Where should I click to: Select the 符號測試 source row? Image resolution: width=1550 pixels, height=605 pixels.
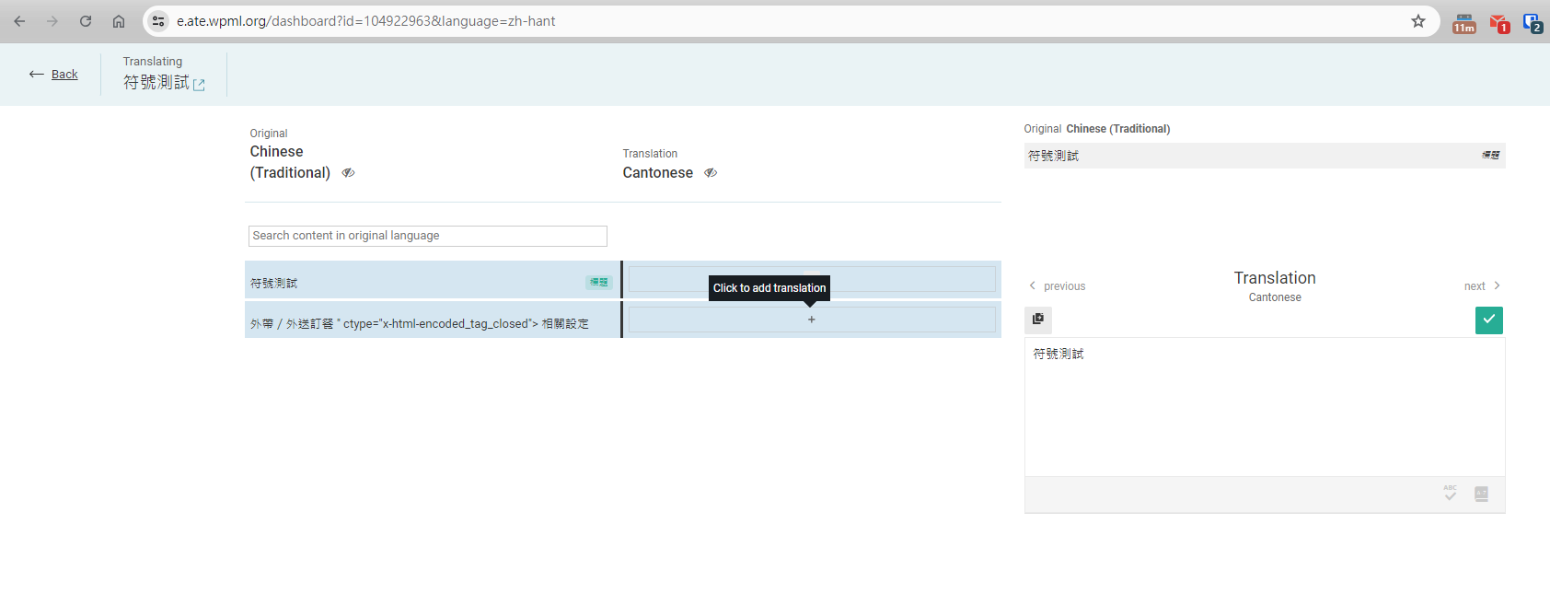pos(433,280)
